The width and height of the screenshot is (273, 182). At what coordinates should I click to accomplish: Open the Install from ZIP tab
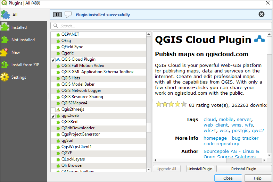24,65
